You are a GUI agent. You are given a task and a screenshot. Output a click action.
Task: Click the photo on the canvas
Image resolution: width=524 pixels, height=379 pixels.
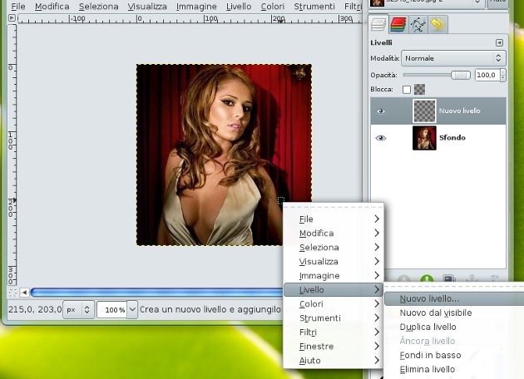(x=224, y=155)
